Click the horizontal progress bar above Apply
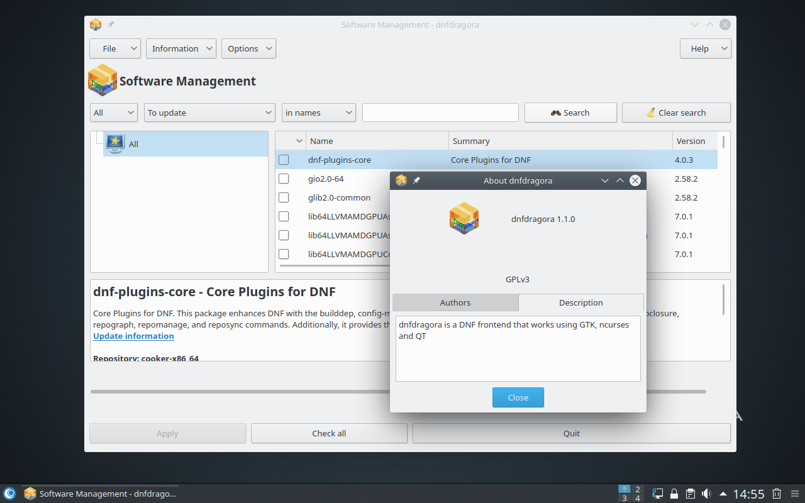Screen dimensions: 805x503 click(398, 392)
